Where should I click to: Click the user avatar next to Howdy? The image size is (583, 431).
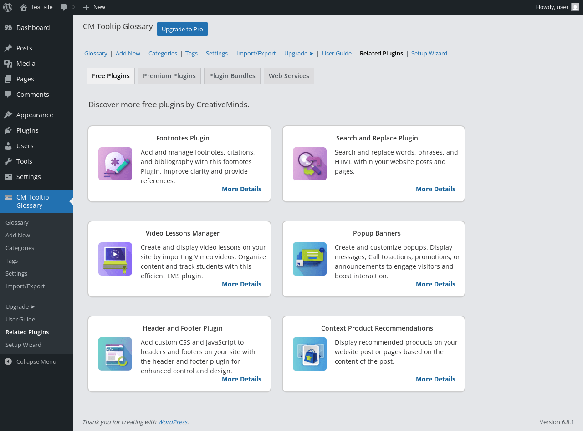[575, 7]
